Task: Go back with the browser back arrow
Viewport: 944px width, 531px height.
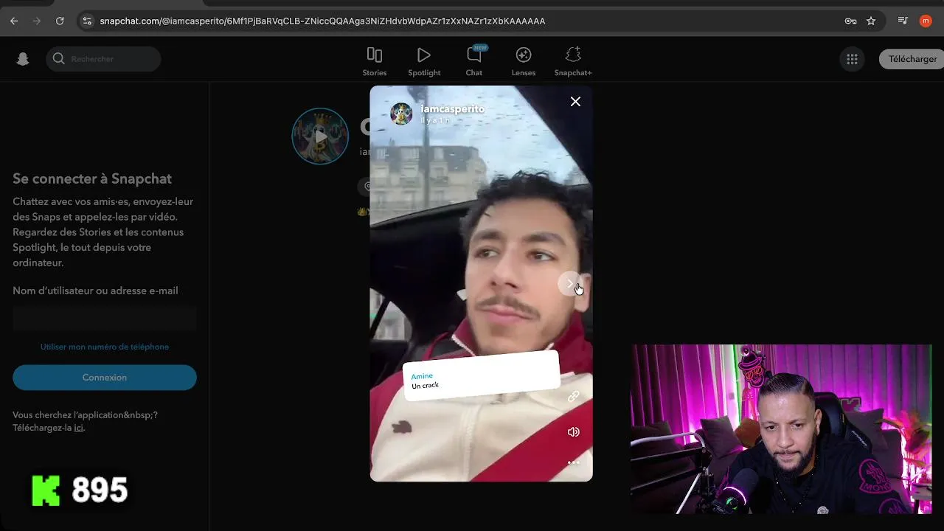Action: 14,21
